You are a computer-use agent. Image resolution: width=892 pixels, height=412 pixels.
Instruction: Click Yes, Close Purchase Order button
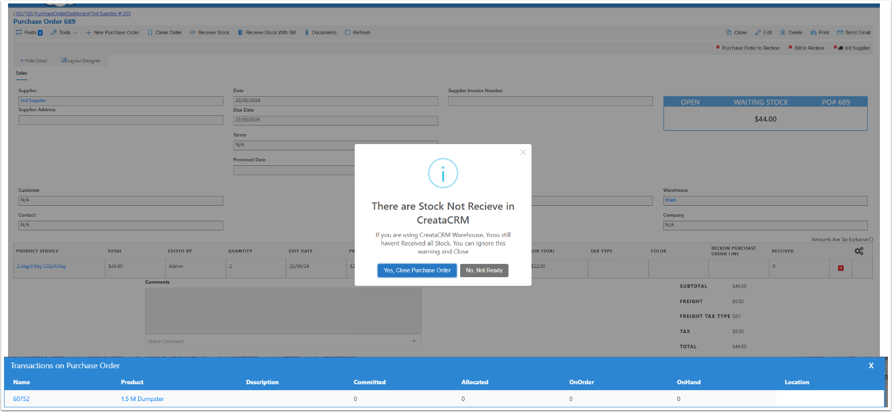417,270
